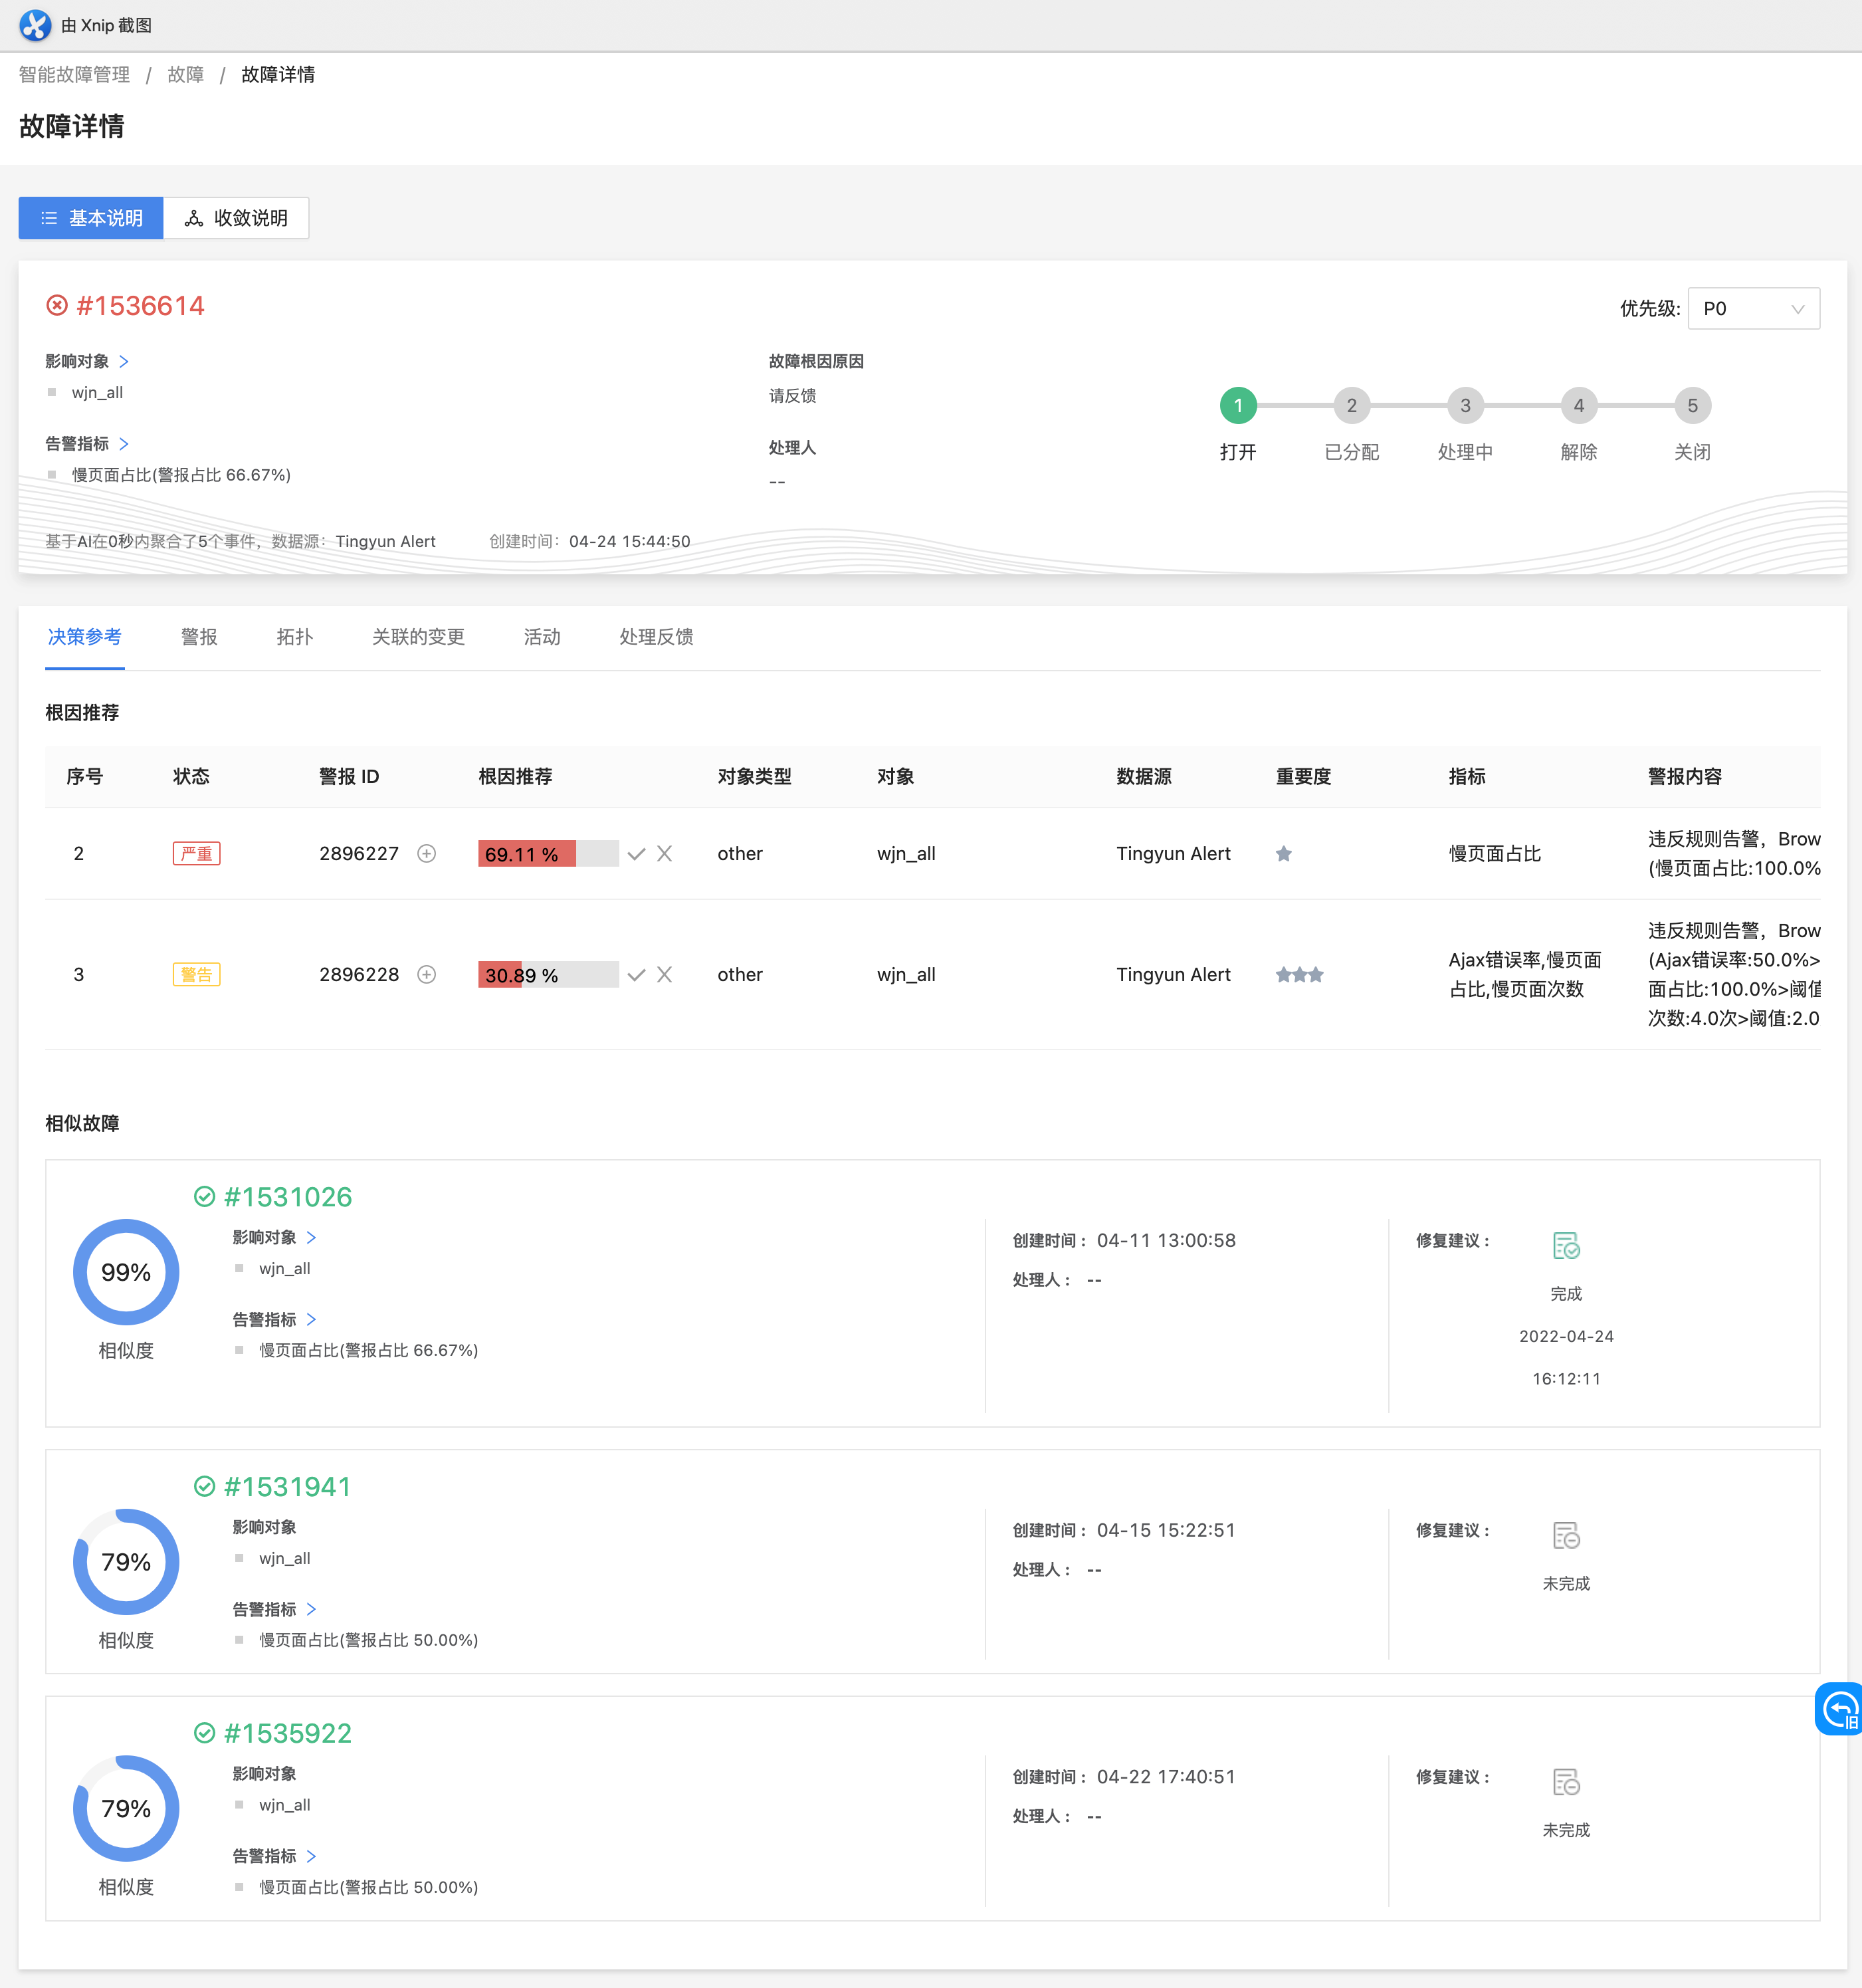Screen dimensions: 1862x1988
Task: Open the 优先级 P0 dropdown
Action: (1753, 308)
